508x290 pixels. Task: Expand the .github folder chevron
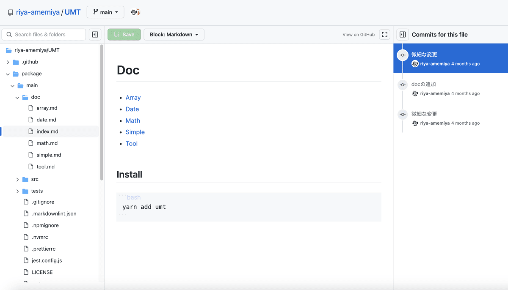tap(8, 62)
